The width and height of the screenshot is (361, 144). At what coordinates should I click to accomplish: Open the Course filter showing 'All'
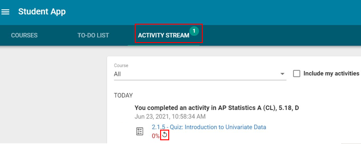click(200, 74)
